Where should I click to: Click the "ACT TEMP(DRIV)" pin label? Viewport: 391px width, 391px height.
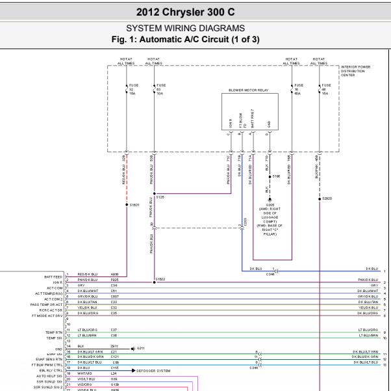49,293
